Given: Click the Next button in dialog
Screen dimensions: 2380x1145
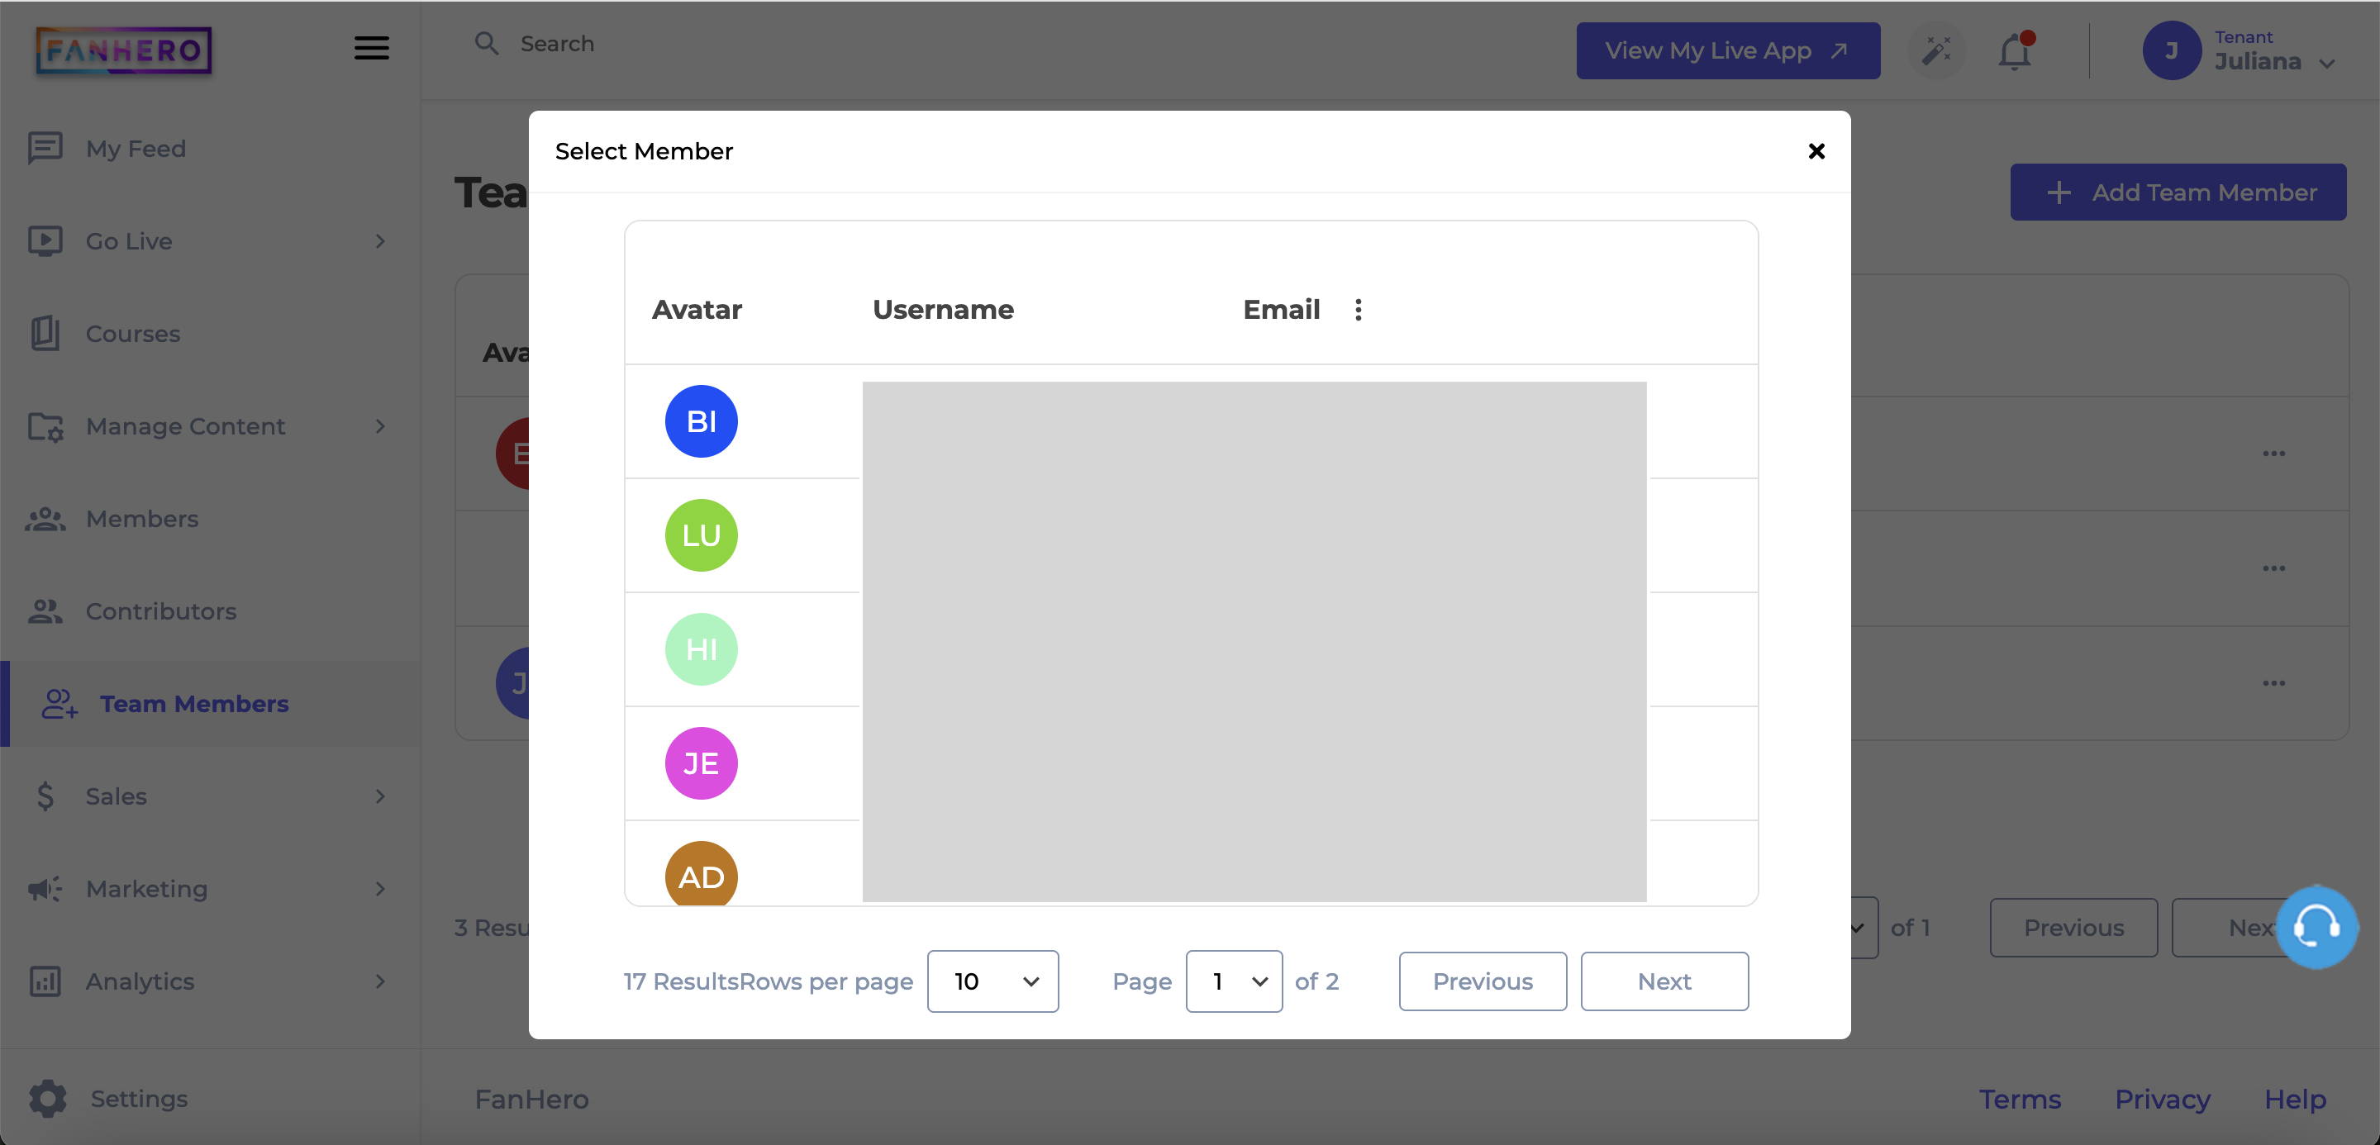Looking at the screenshot, I should click(x=1664, y=981).
